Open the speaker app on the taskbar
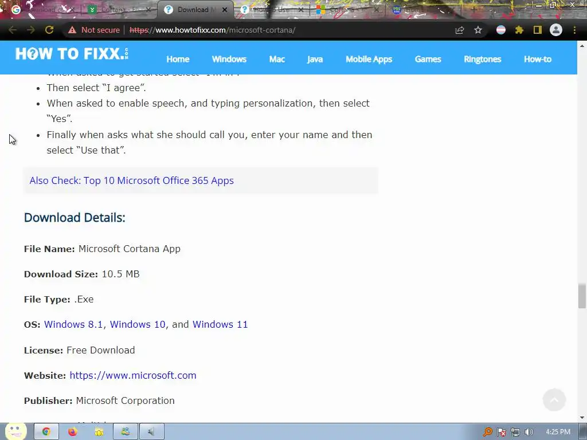The image size is (587, 440). coord(151,432)
